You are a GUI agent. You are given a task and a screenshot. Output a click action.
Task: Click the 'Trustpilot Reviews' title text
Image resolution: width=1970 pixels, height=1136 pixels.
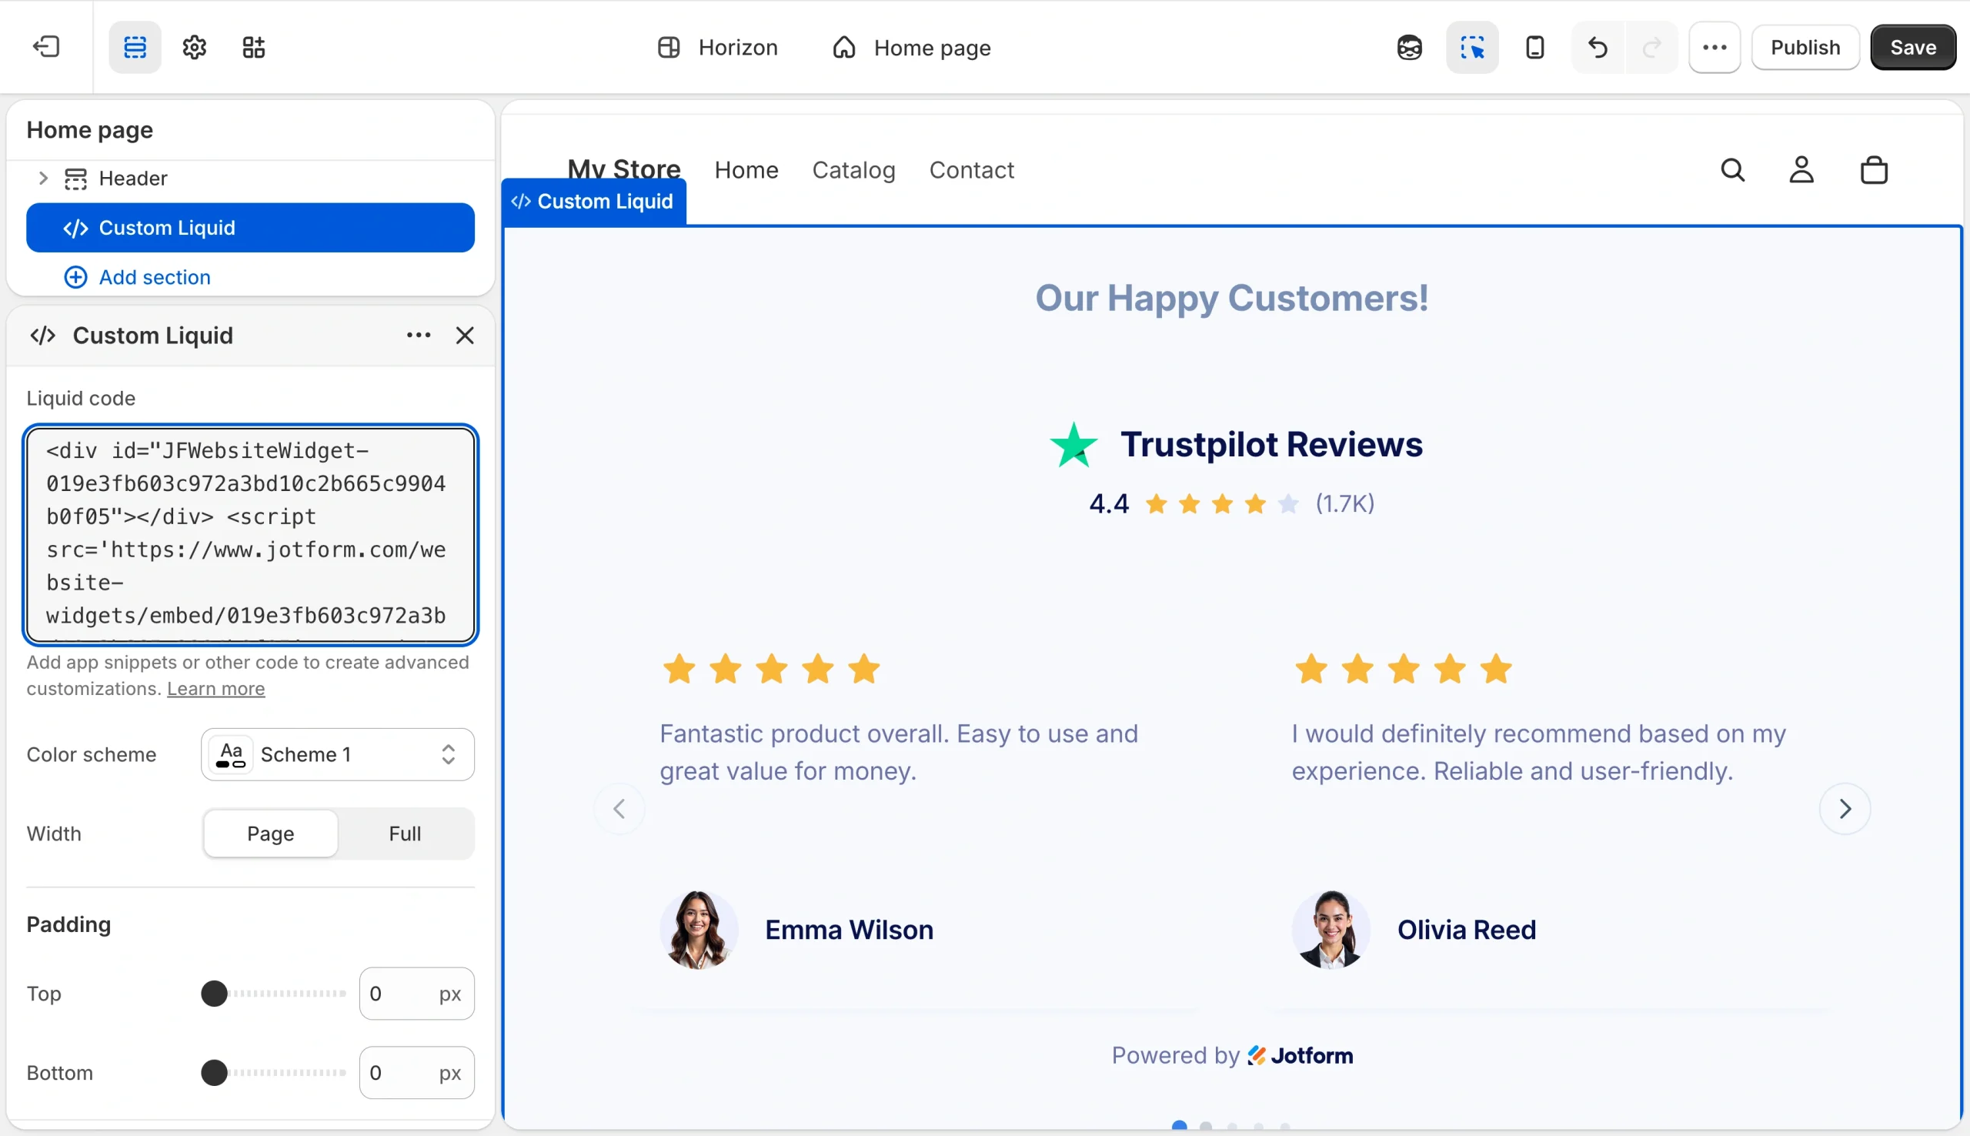click(1271, 445)
